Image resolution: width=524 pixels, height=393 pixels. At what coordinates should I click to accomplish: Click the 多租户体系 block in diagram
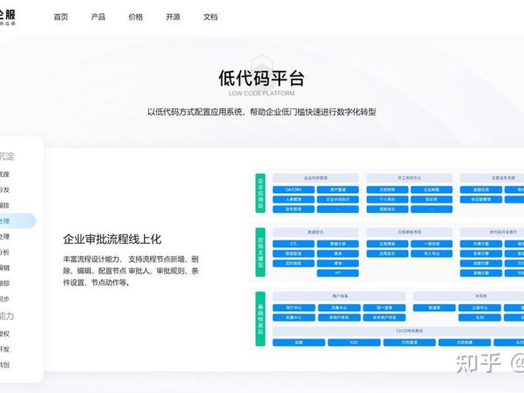coord(339,318)
